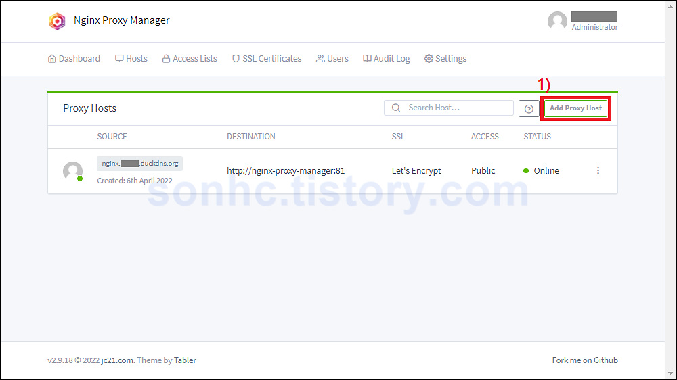
Task: Go to the Dashboard tab
Action: (x=74, y=59)
